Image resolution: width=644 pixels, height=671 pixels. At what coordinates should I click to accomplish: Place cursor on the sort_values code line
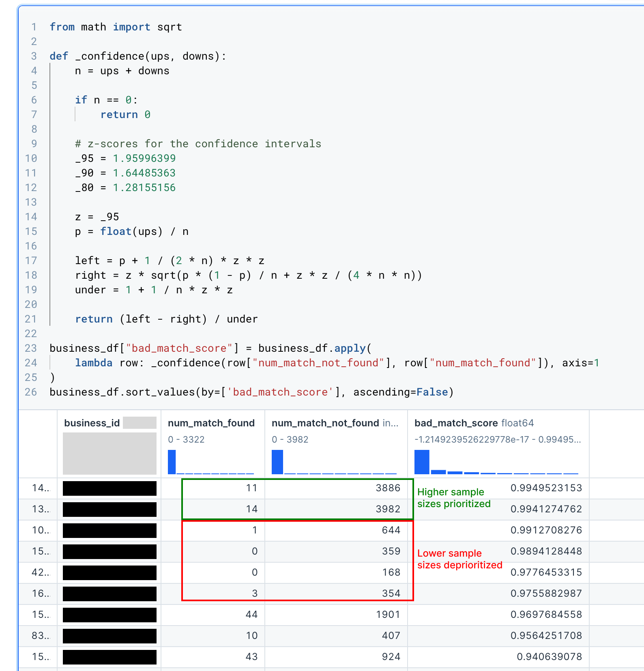click(x=251, y=392)
